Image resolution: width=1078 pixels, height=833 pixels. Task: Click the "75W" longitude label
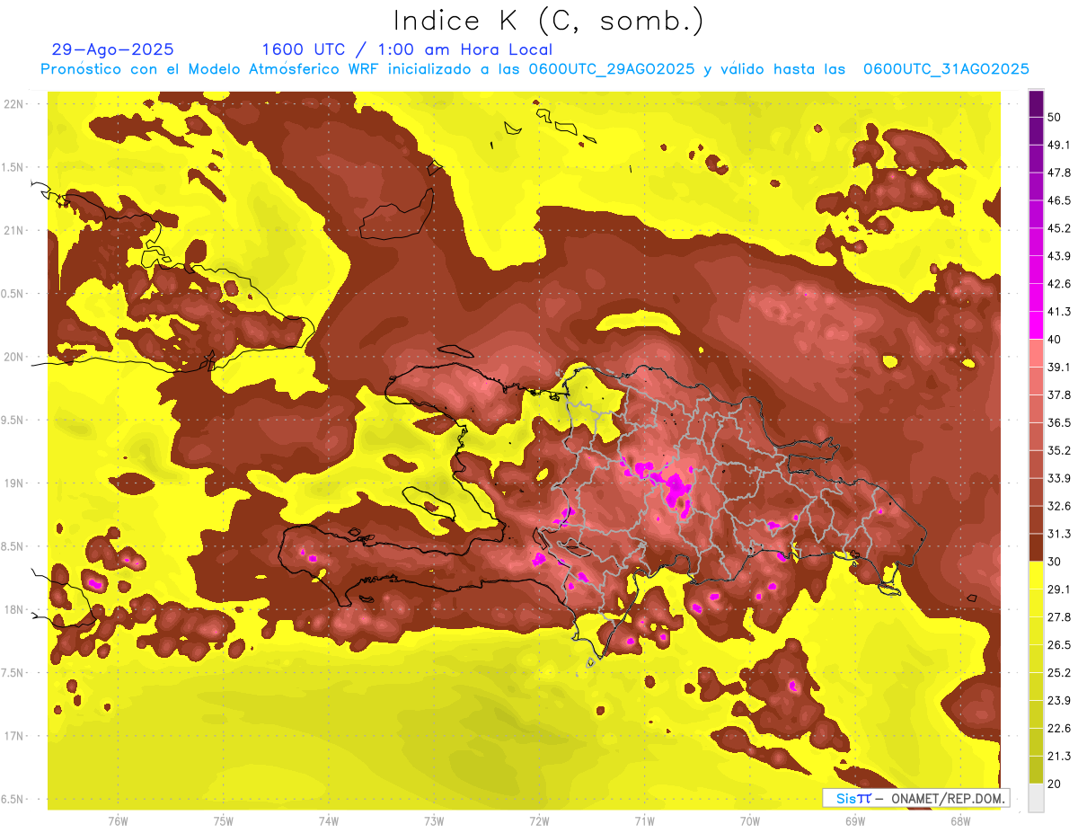pyautogui.click(x=223, y=821)
